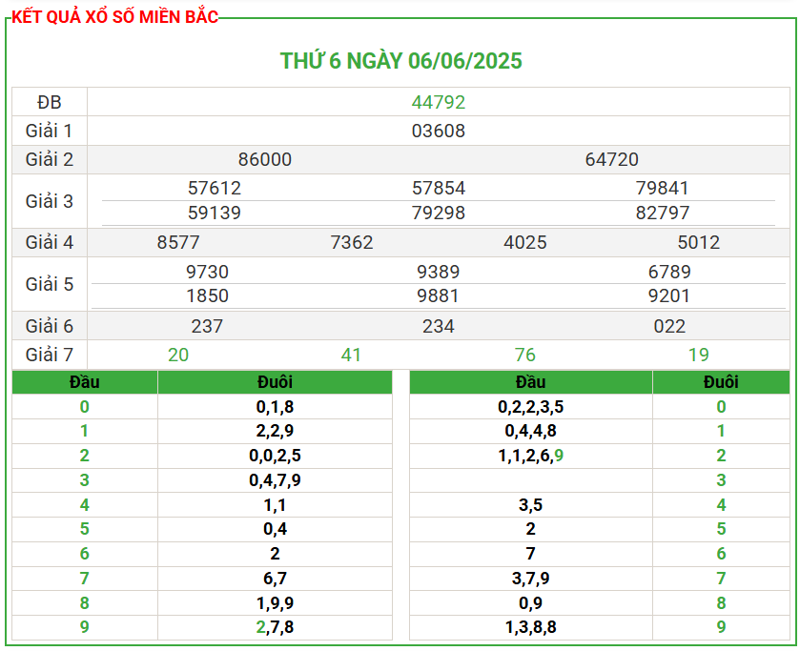Click the Đuôi cell reading 0,1,8
800x651 pixels.
(x=275, y=407)
